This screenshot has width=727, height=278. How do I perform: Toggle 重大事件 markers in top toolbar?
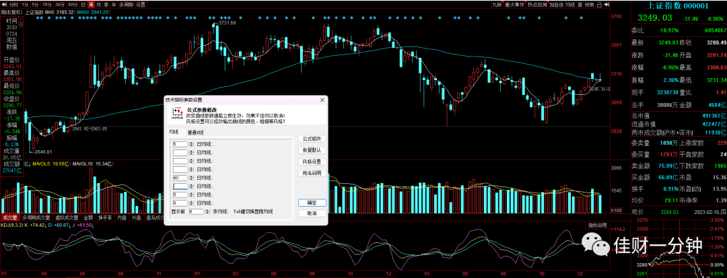(514, 5)
